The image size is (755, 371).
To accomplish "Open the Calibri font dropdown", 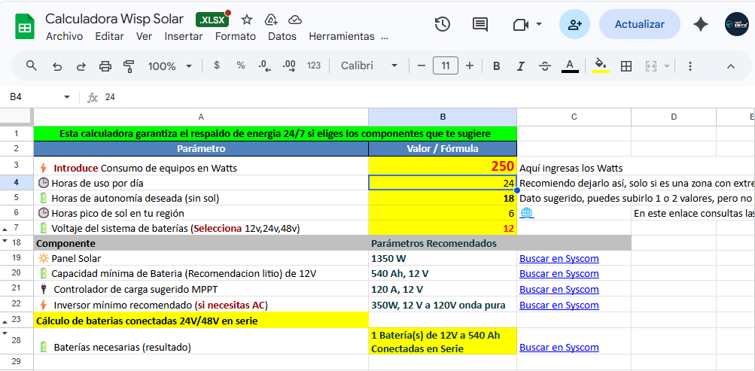I will point(369,66).
